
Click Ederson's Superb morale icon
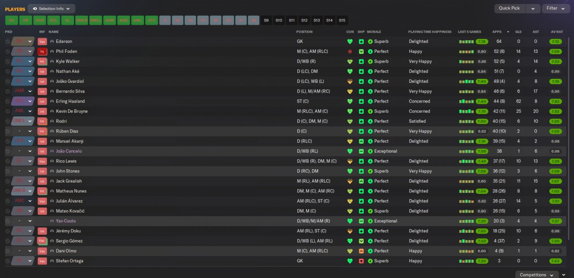[x=370, y=42]
